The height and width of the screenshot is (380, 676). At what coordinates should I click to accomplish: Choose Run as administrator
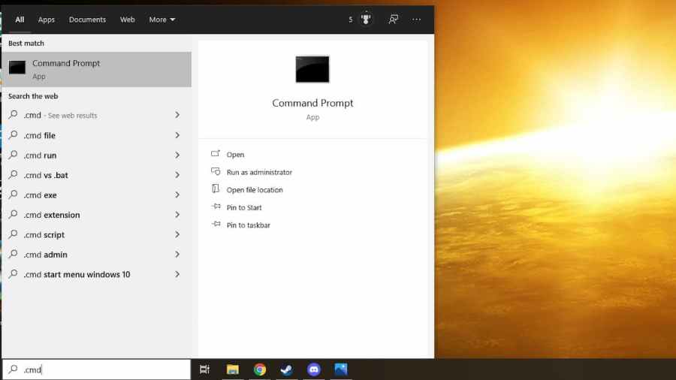pos(259,172)
